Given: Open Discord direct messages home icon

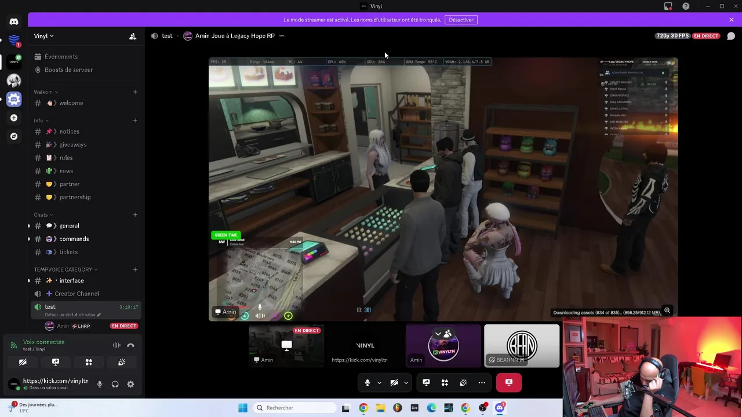Looking at the screenshot, I should coord(14,21).
